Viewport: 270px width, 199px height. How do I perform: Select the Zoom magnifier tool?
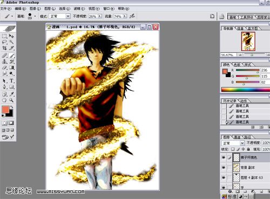click(x=11, y=100)
